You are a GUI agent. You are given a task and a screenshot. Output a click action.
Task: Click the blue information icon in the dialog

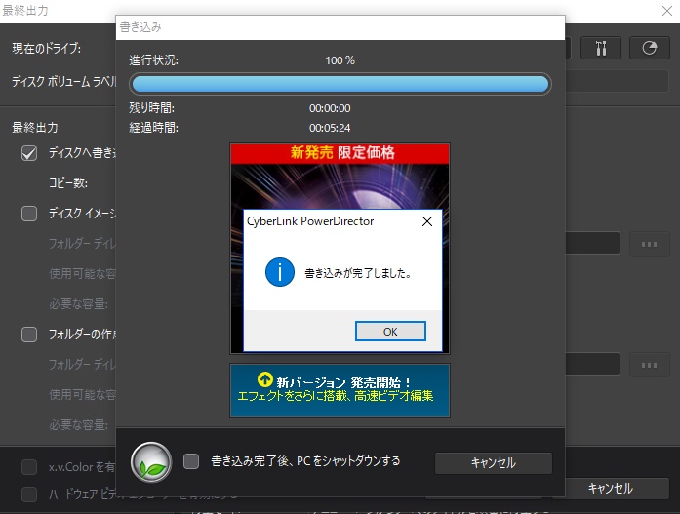coord(280,273)
